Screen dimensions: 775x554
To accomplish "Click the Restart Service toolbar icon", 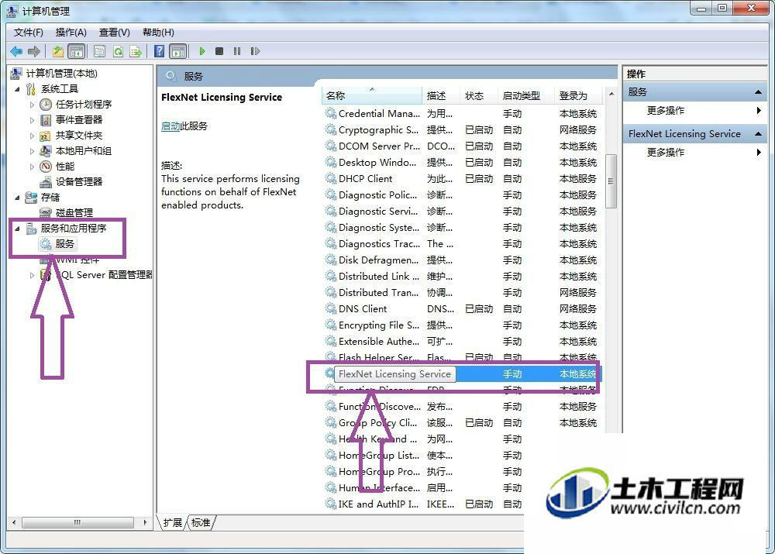I will 255,51.
